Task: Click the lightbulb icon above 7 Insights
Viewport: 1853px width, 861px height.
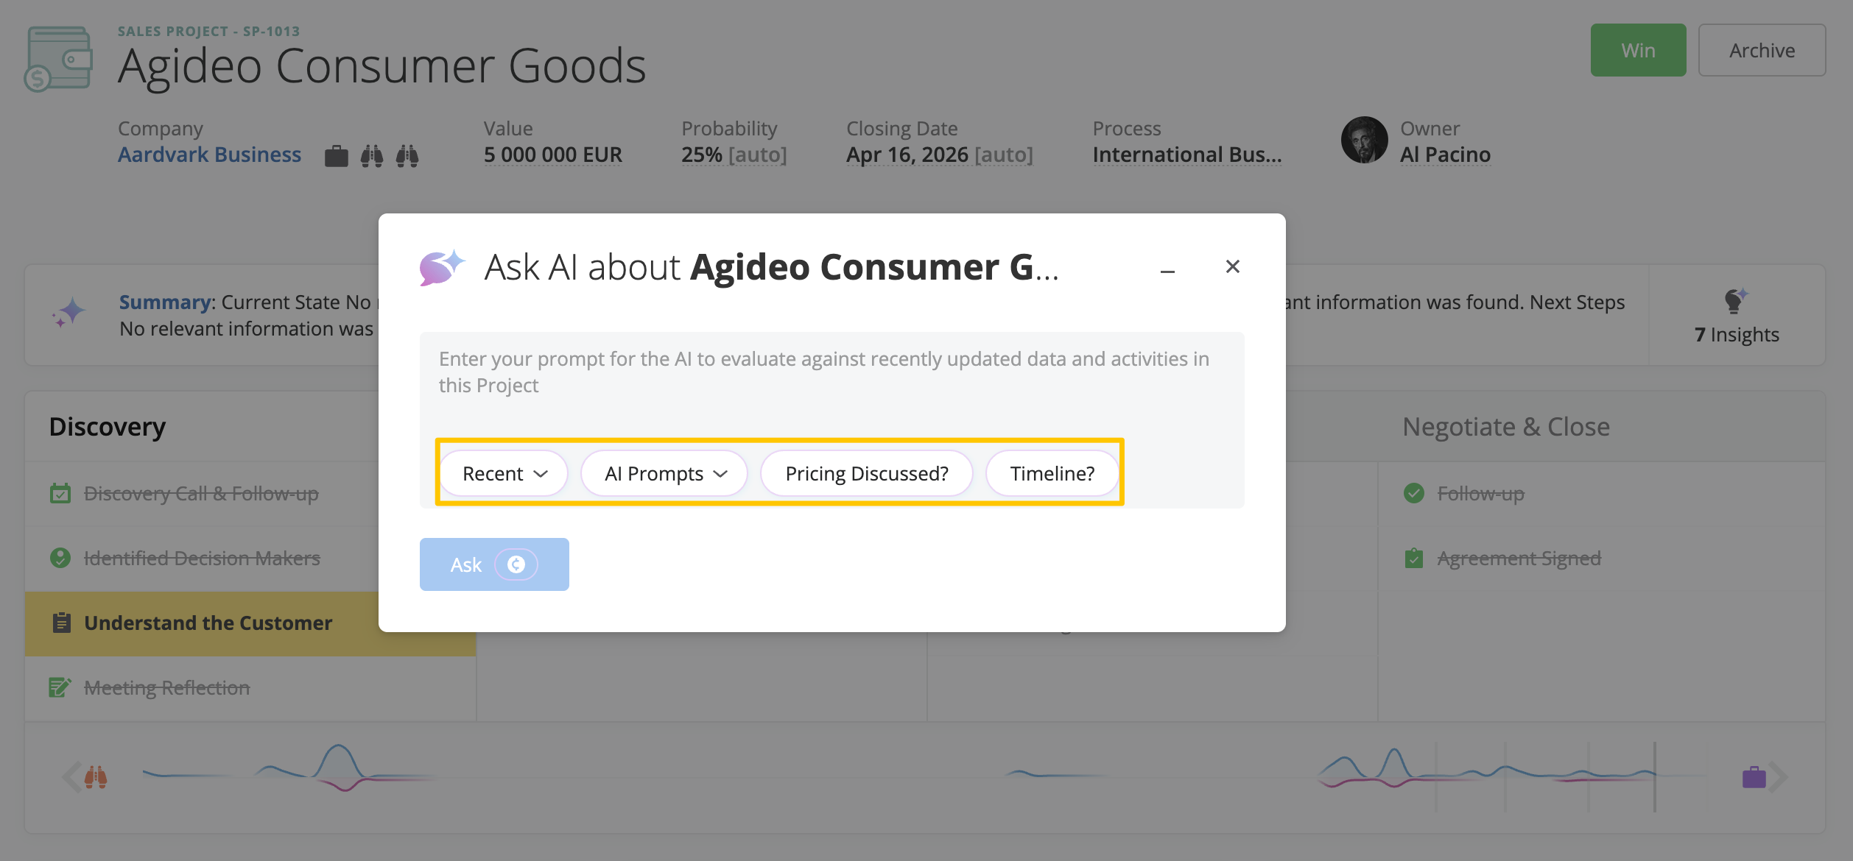Action: tap(1735, 301)
